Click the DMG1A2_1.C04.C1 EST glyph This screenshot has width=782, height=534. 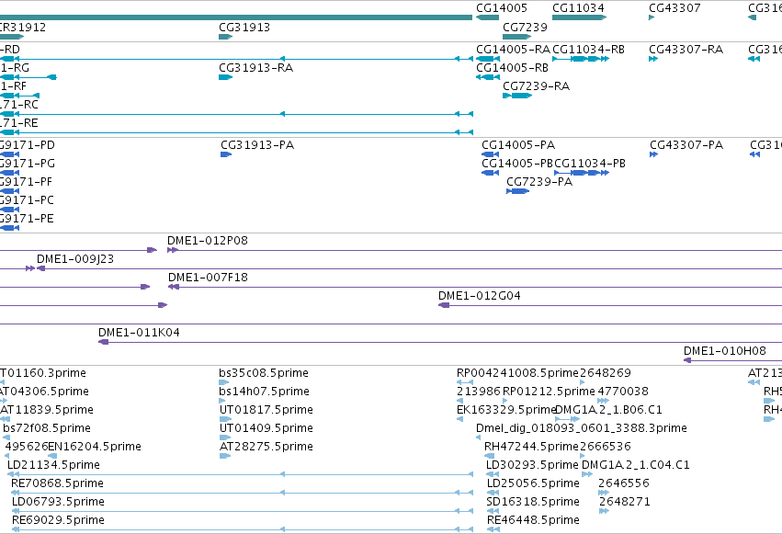(587, 474)
